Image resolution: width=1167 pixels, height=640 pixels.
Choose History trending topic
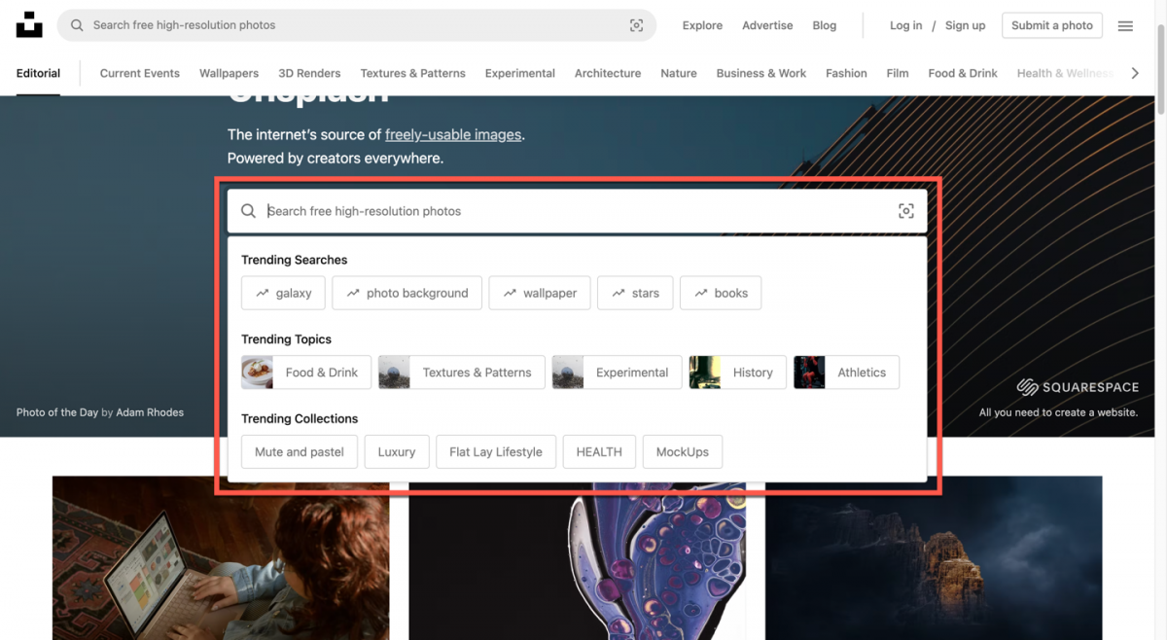pyautogui.click(x=738, y=373)
